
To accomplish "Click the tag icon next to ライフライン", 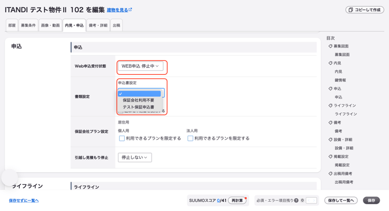I will (330, 106).
